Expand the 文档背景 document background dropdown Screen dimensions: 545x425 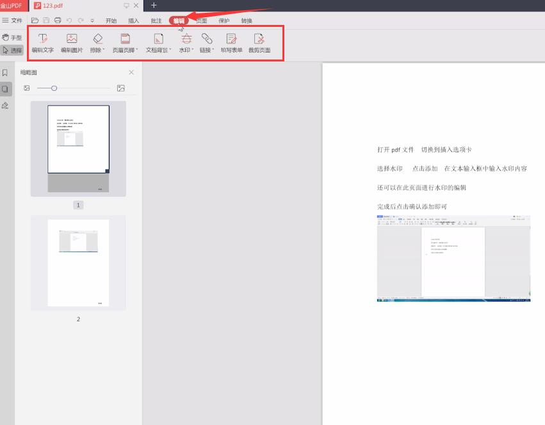pyautogui.click(x=158, y=43)
